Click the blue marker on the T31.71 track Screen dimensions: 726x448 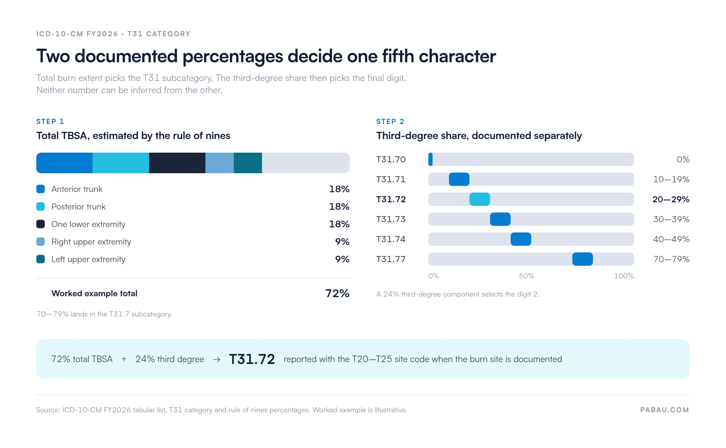click(x=459, y=179)
